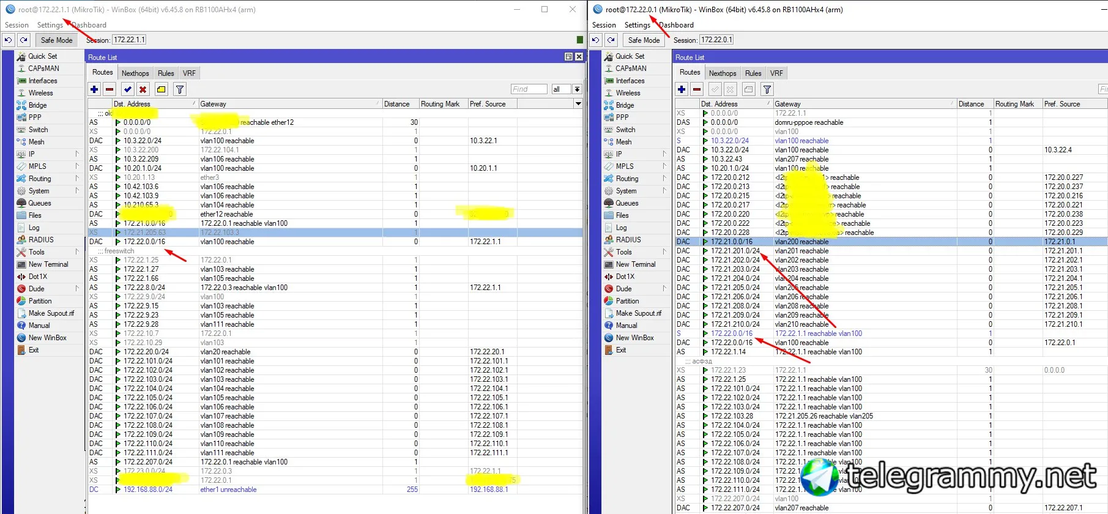Open the Dashboard menu in the 172.22.0.1 window

click(x=676, y=25)
